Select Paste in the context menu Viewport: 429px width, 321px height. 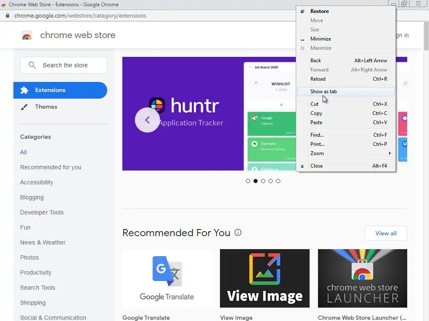[346, 122]
